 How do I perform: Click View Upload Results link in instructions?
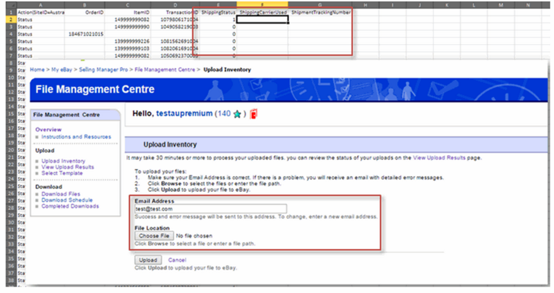point(439,158)
